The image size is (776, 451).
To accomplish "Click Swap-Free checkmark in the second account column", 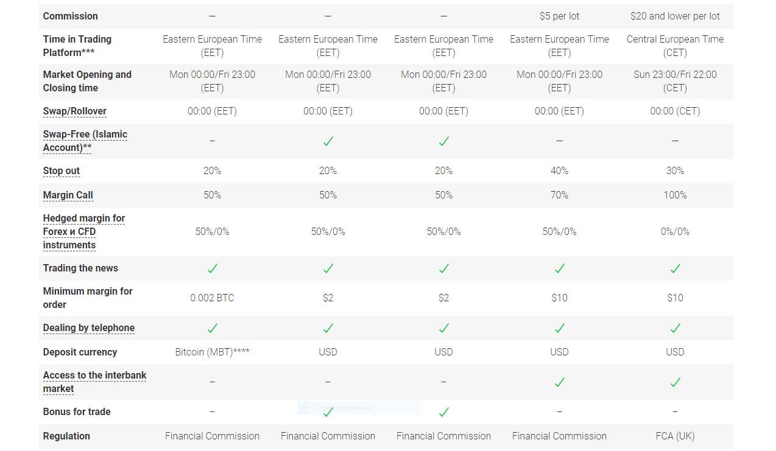I will pos(328,141).
